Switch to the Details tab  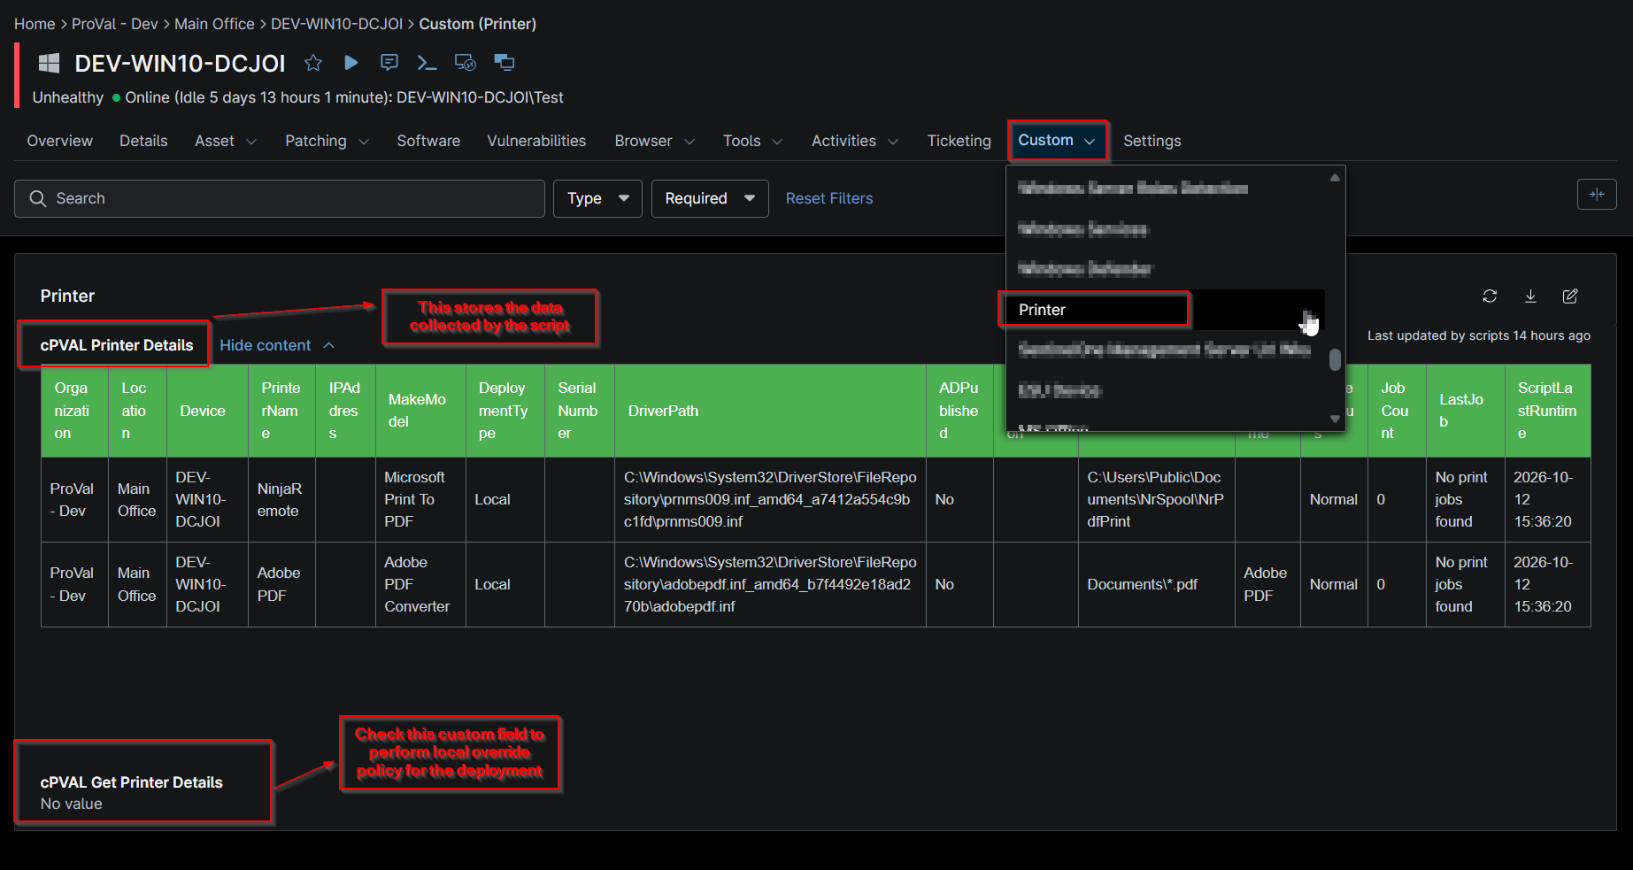[143, 142]
